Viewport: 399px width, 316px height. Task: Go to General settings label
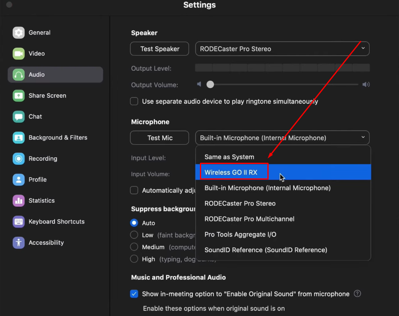pyautogui.click(x=39, y=33)
